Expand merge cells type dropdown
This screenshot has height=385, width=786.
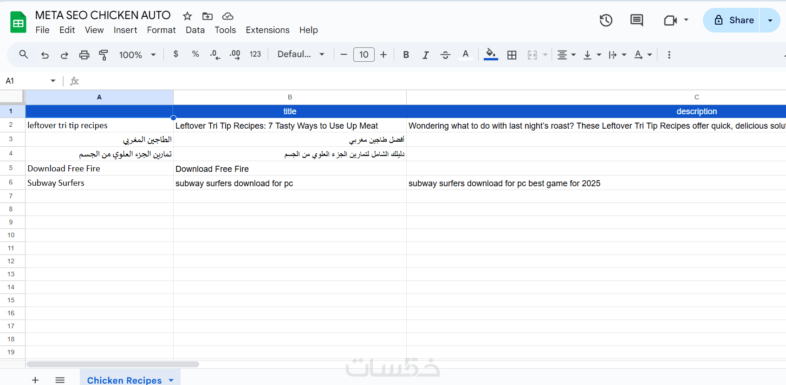(x=545, y=55)
